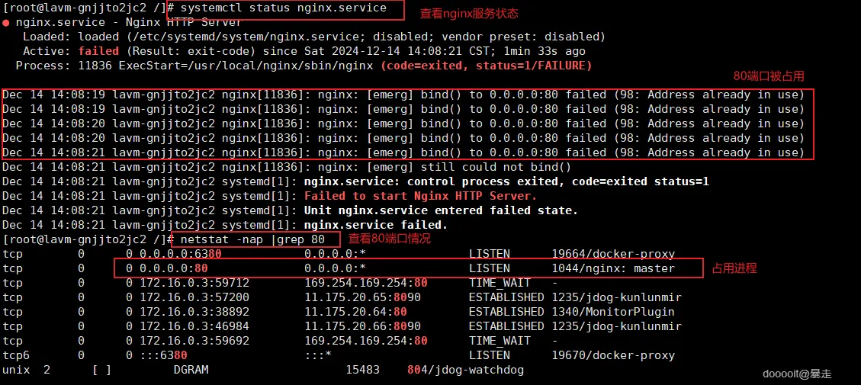Click the '804/jdog-watchdog' entry
Screen dimensions: 861x385
coord(466,370)
